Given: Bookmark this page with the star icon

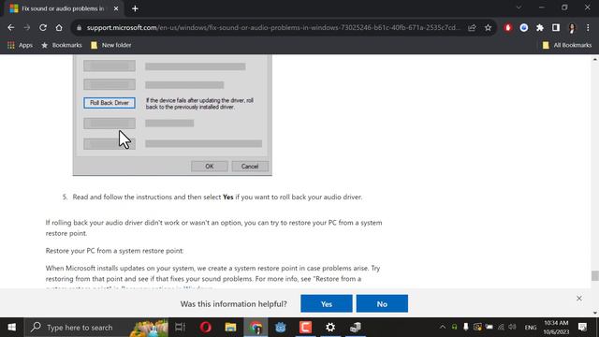Looking at the screenshot, I should 488,27.
